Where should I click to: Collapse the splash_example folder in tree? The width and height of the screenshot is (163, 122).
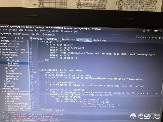coord(1,55)
